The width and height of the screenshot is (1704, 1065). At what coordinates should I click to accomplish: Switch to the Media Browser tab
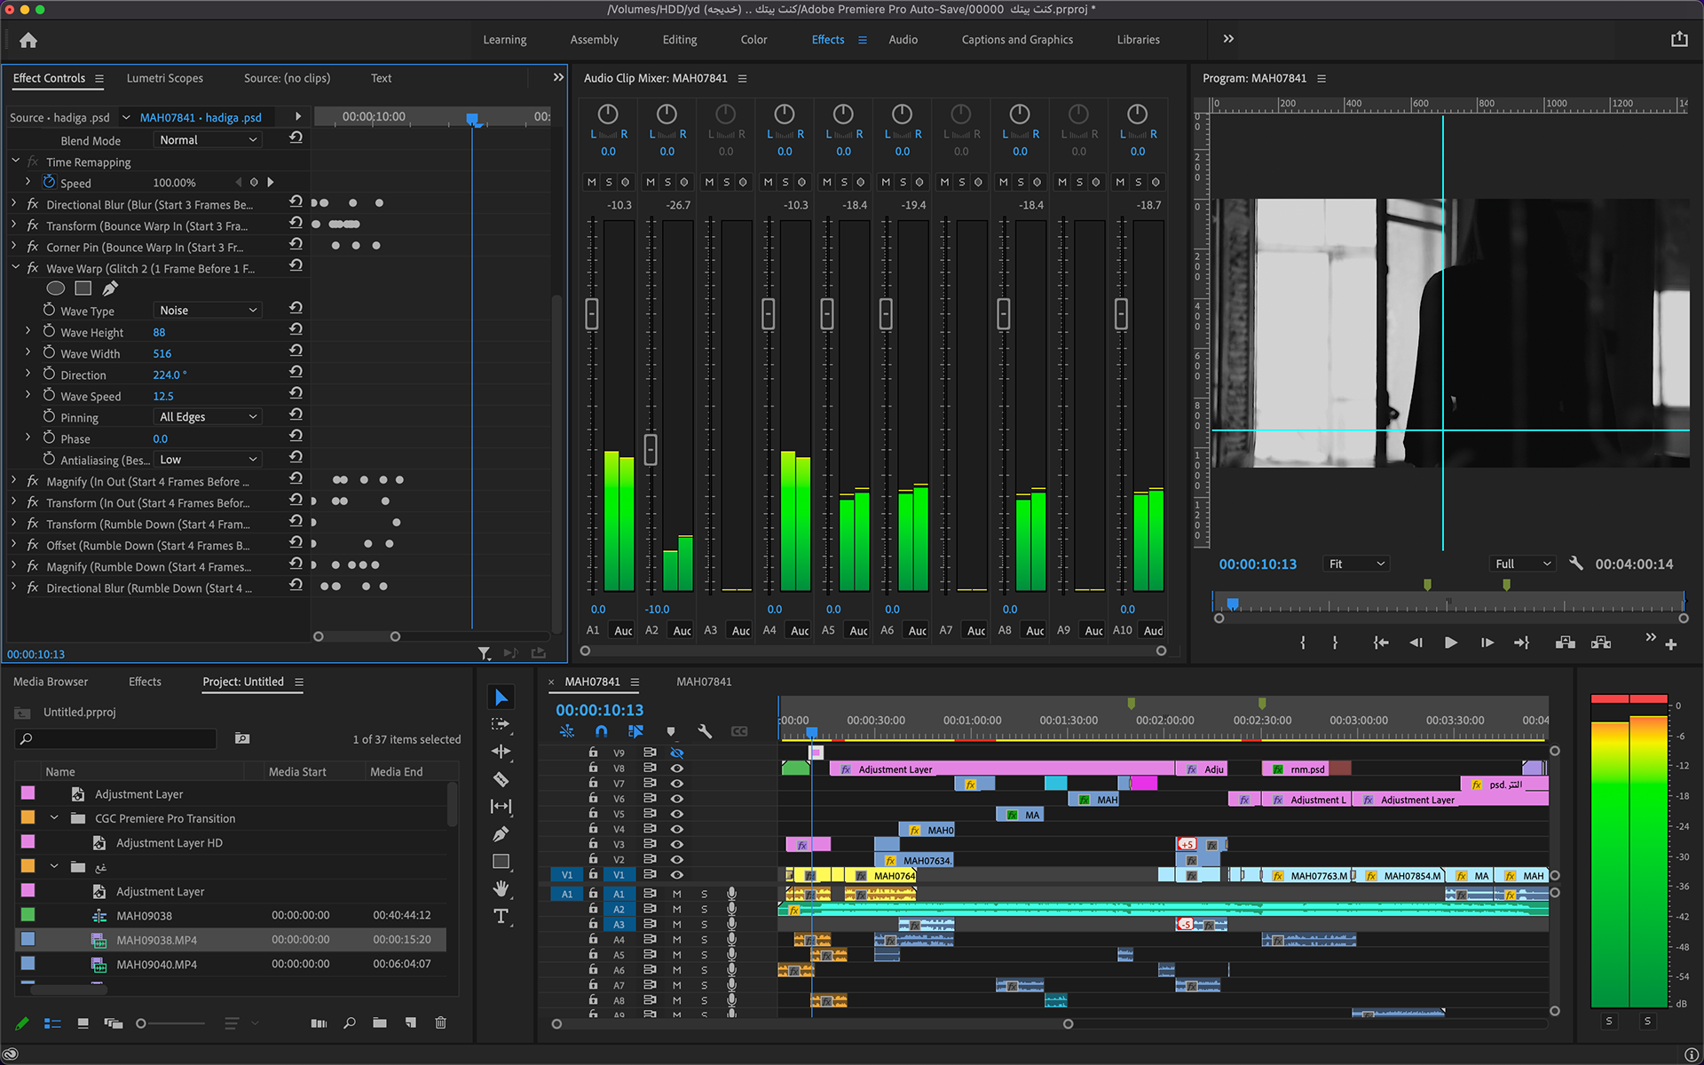[x=51, y=682]
